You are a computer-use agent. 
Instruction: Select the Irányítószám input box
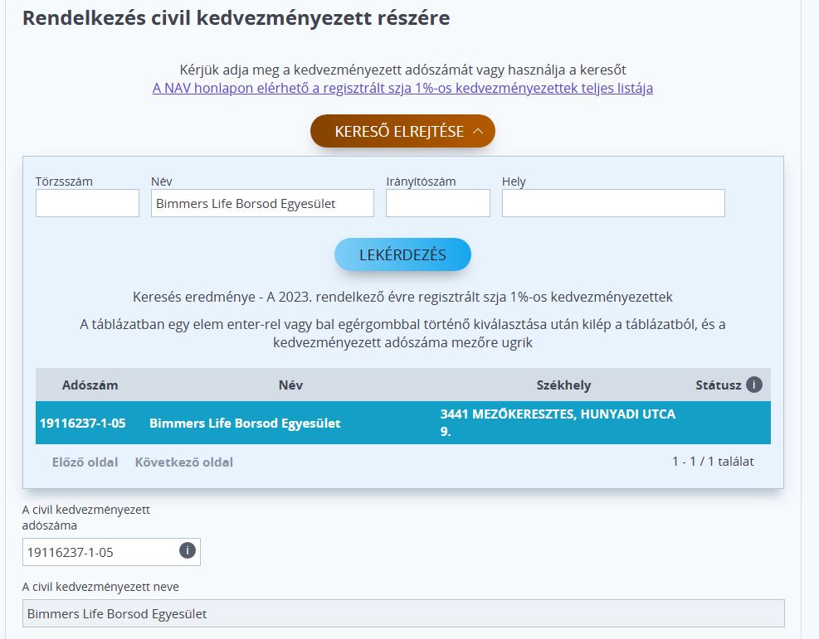click(437, 203)
